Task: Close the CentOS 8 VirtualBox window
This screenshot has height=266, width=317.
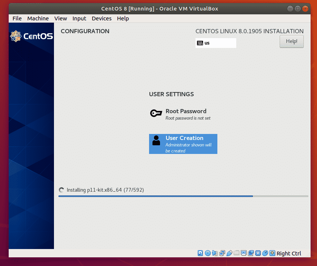Action: pos(305,8)
